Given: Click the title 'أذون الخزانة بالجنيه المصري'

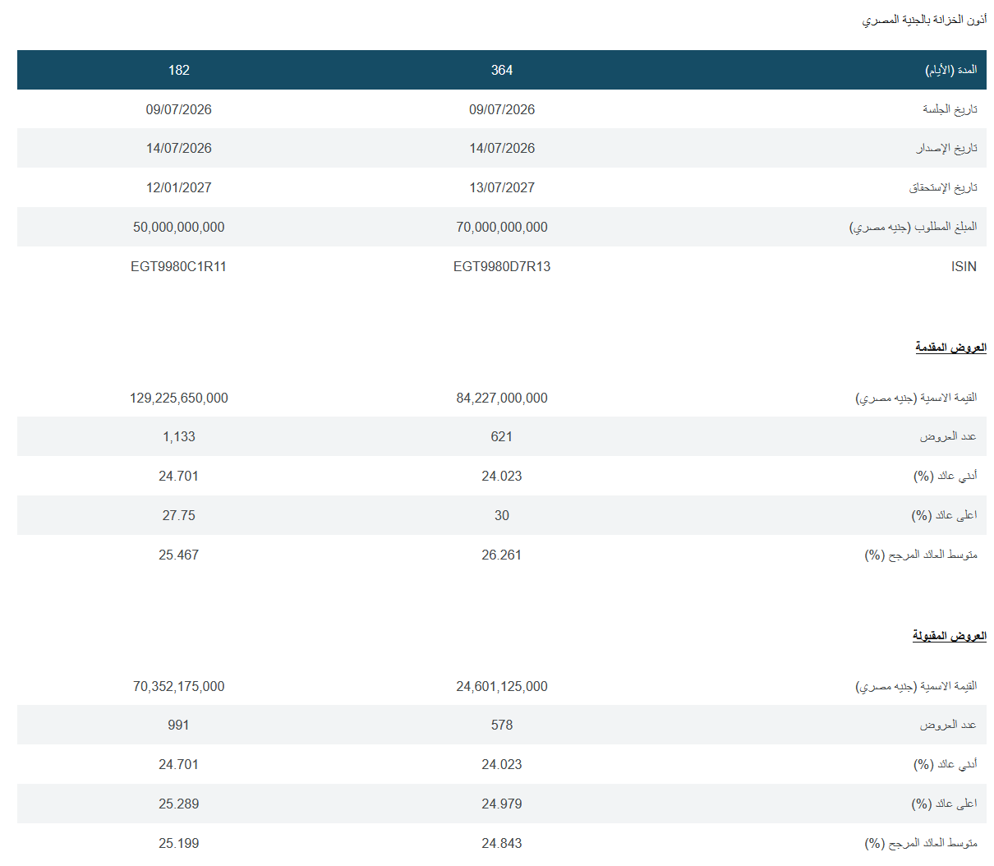Looking at the screenshot, I should pyautogui.click(x=924, y=19).
